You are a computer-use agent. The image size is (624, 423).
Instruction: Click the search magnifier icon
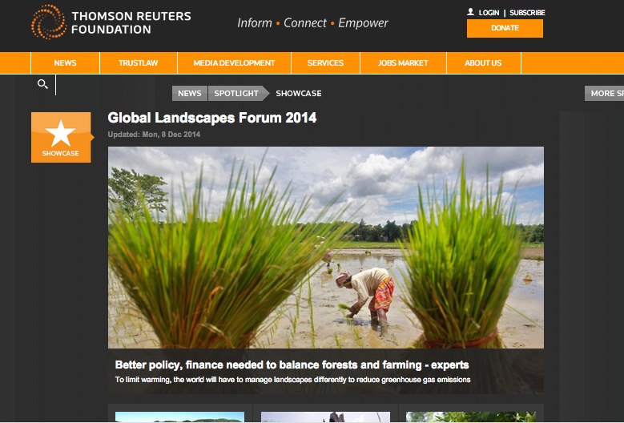coord(42,84)
